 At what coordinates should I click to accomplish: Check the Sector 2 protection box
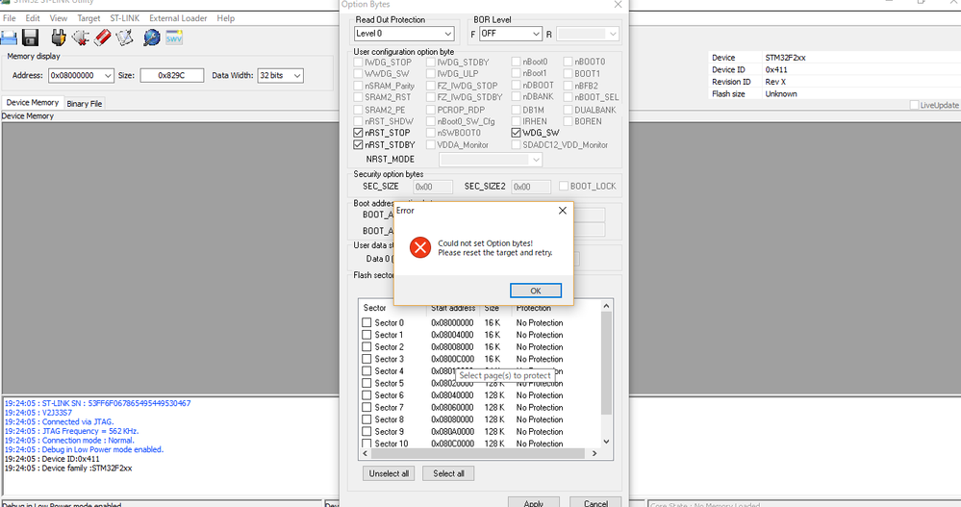(x=367, y=346)
